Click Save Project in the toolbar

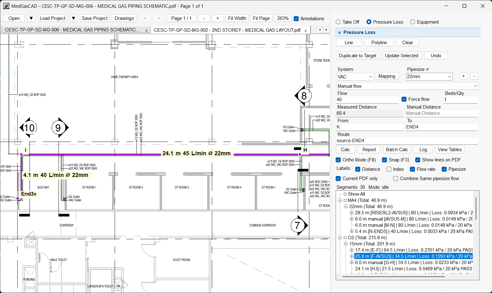[95, 18]
